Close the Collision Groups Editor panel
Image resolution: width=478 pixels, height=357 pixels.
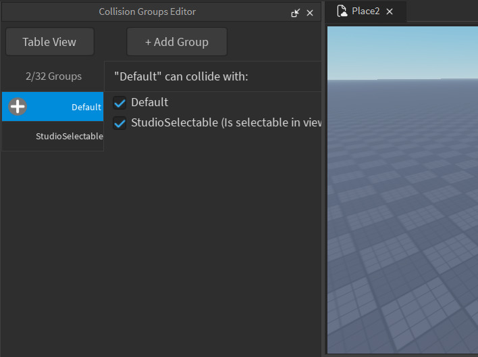point(310,13)
